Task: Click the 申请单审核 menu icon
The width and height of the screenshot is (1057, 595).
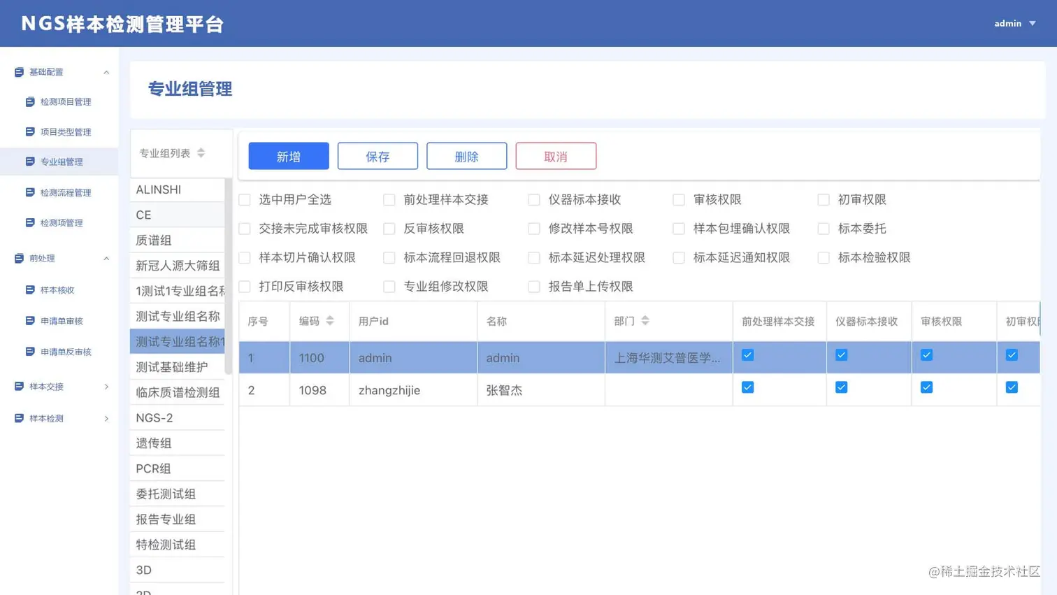Action: tap(29, 321)
